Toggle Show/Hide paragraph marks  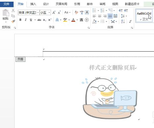point(130,21)
